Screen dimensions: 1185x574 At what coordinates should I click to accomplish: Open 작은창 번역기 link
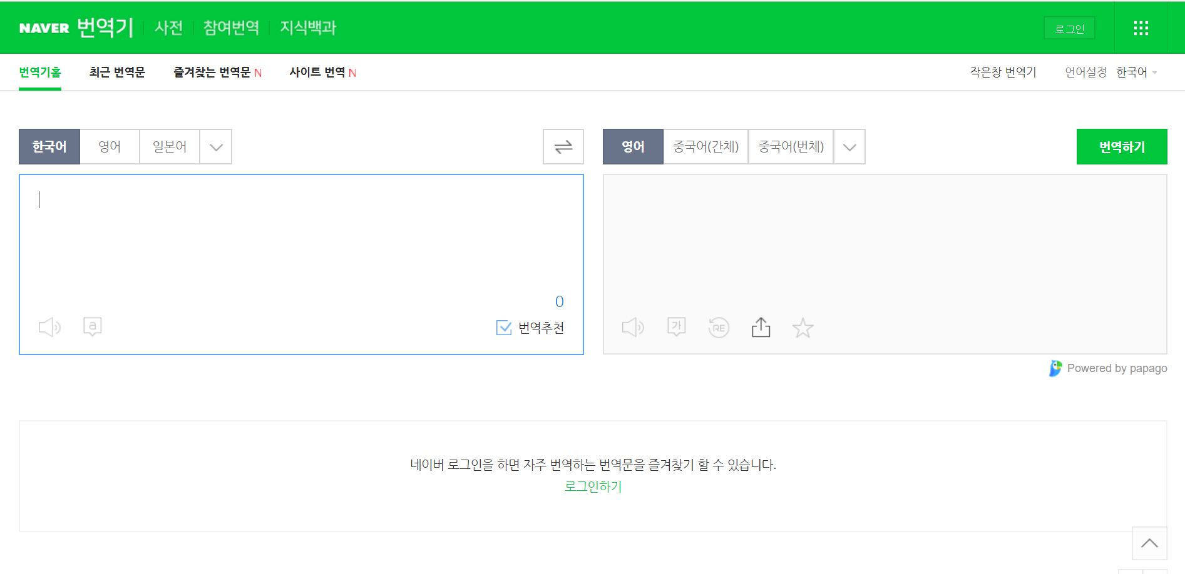coord(1003,73)
